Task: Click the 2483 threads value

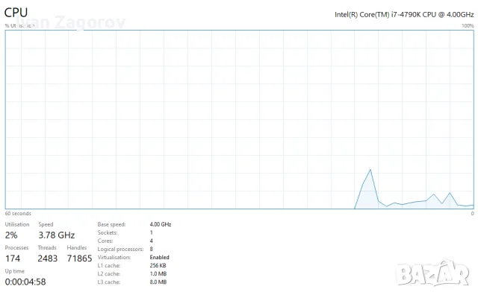Action: click(48, 258)
